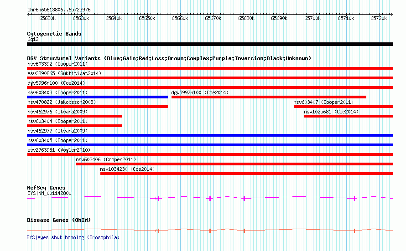Click the 65690k ruler tick label

pyautogui.click(x=279, y=18)
